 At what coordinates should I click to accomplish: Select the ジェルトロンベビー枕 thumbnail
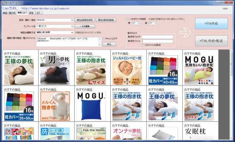[127, 70]
